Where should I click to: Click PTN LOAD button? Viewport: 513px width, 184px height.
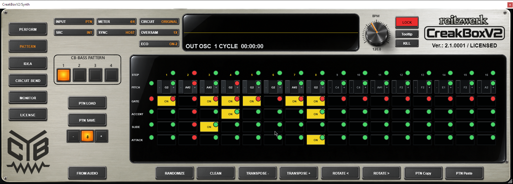87,103
